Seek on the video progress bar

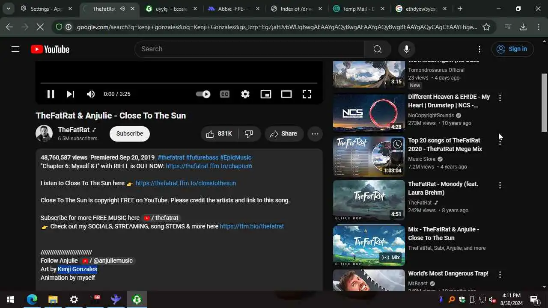point(179,83)
